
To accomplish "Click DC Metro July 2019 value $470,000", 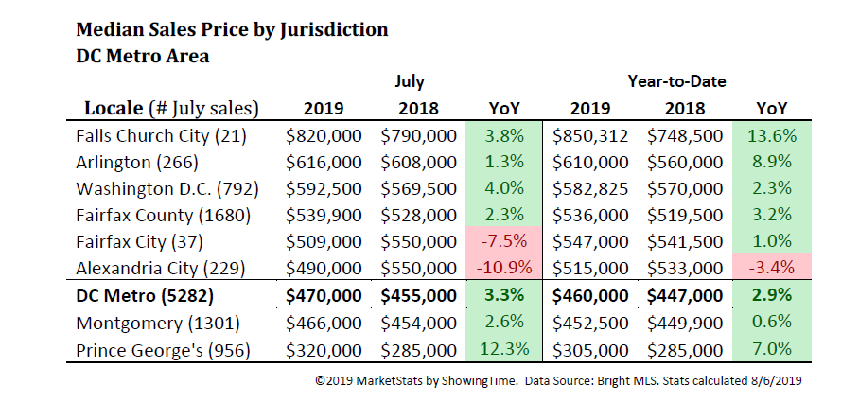I will tap(324, 296).
